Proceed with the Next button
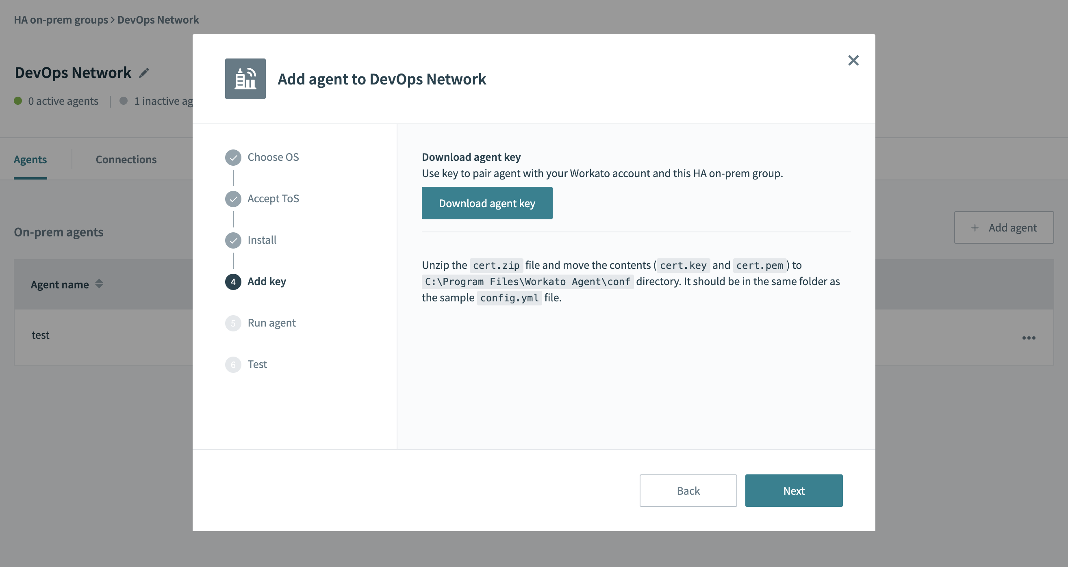The image size is (1068, 567). click(x=793, y=491)
